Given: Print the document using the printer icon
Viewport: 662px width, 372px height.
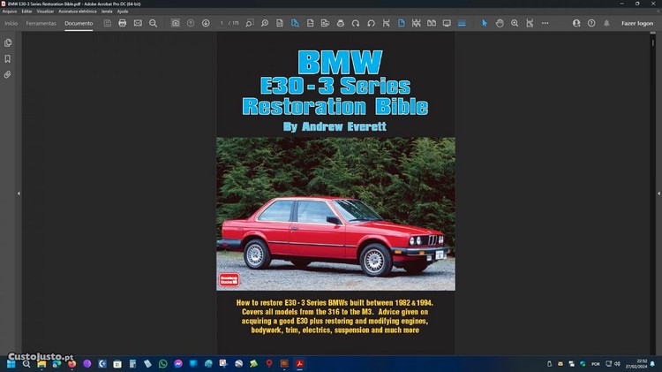Looking at the screenshot, I should pos(123,23).
